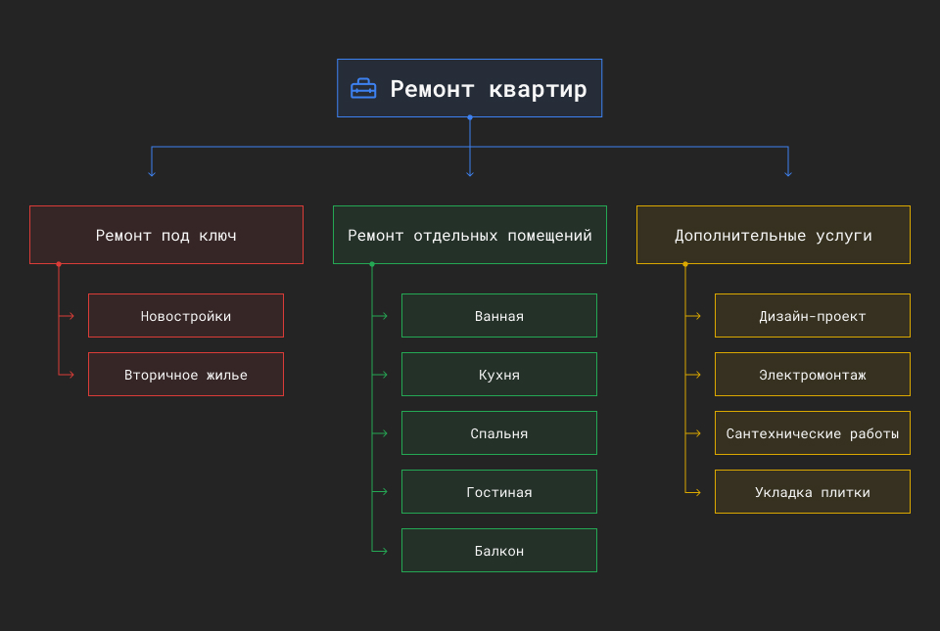Click the yellow arrow pointing to Сантехнические работы
Screen dimensions: 940x631
click(x=693, y=432)
